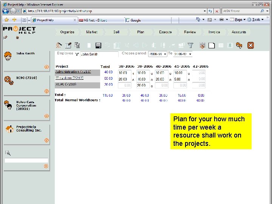Open the Accounts menu
Viewport: 272px width, 204px height.
239,32
